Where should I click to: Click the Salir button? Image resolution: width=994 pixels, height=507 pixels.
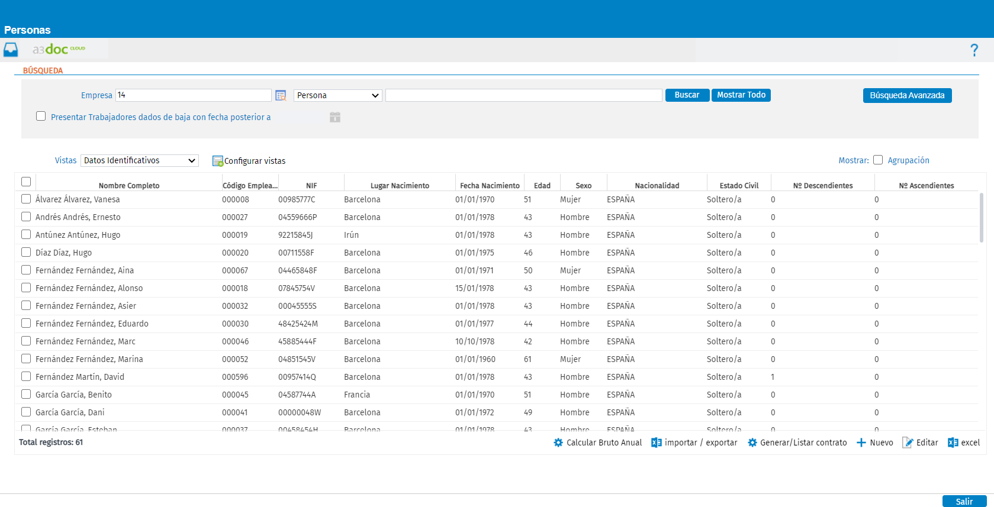coord(964,501)
